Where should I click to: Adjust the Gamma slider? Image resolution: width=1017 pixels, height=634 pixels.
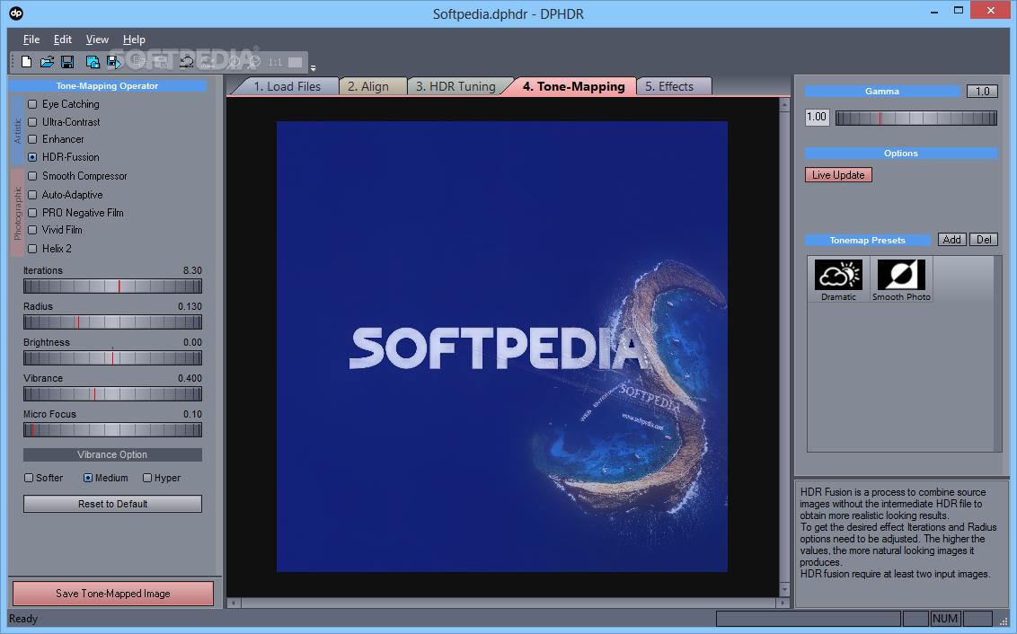[915, 118]
